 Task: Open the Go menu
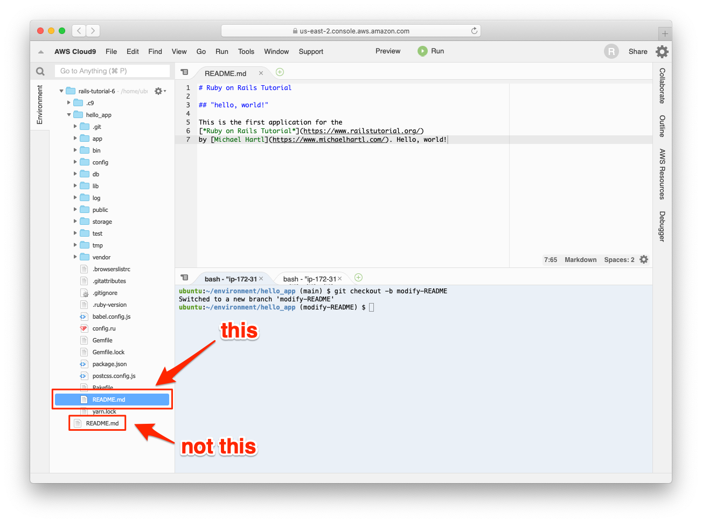201,52
